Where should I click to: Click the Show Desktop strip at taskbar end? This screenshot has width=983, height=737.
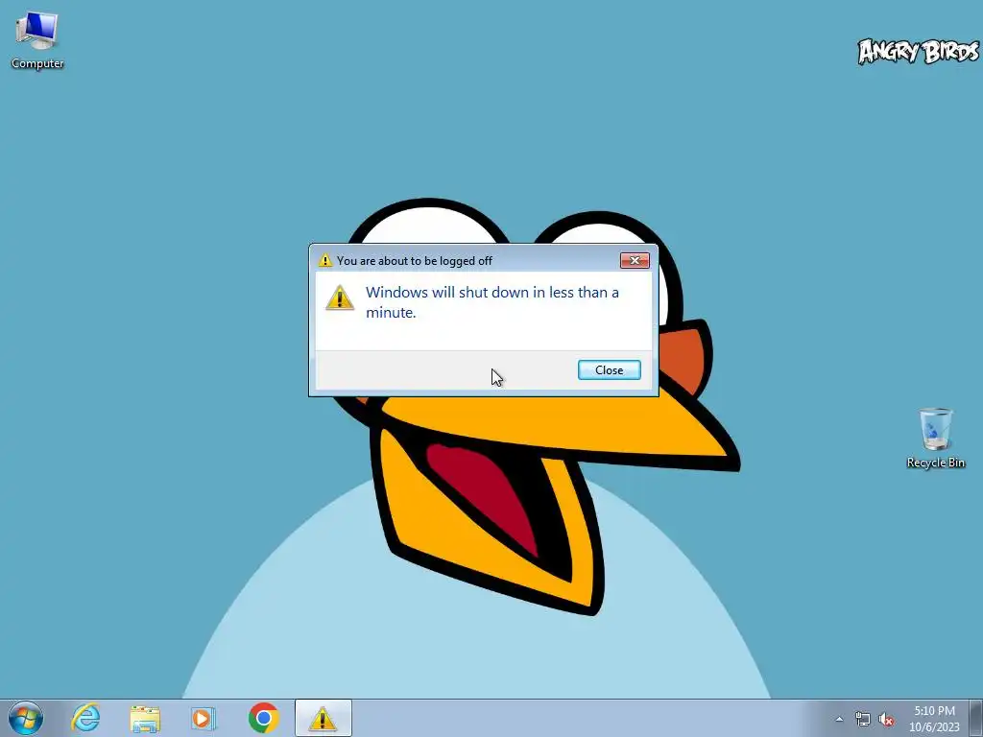tap(976, 718)
